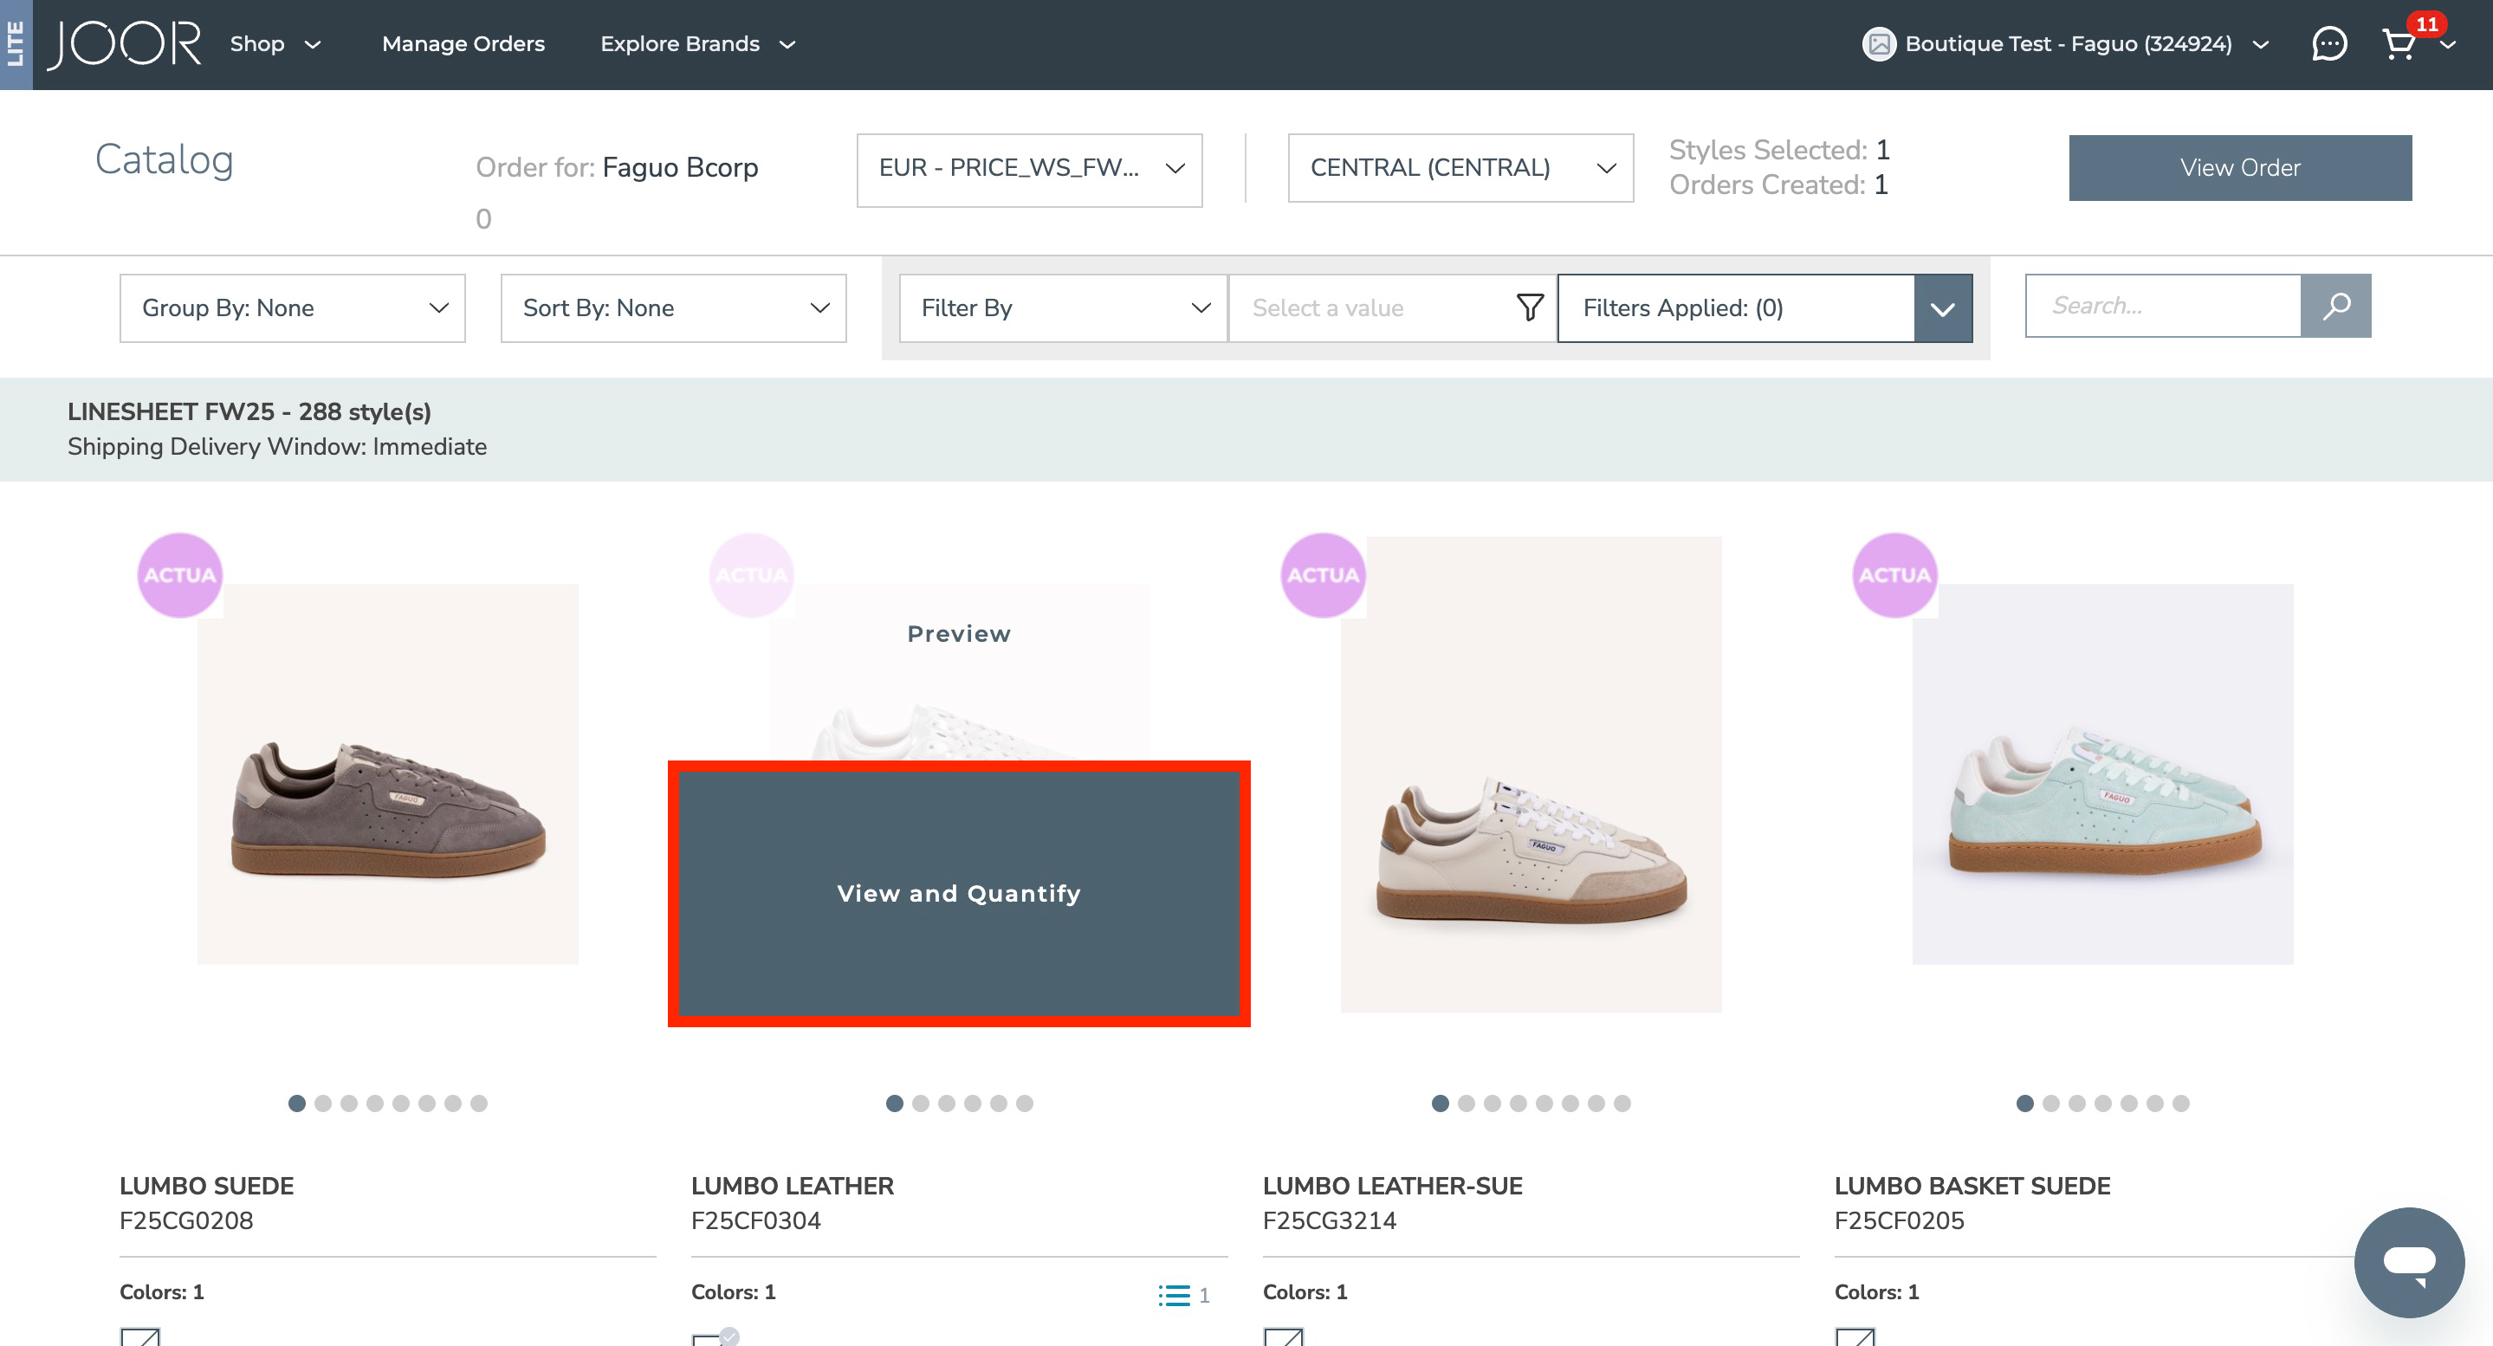Click the Catalog page heading
The image size is (2493, 1346).
tap(164, 159)
